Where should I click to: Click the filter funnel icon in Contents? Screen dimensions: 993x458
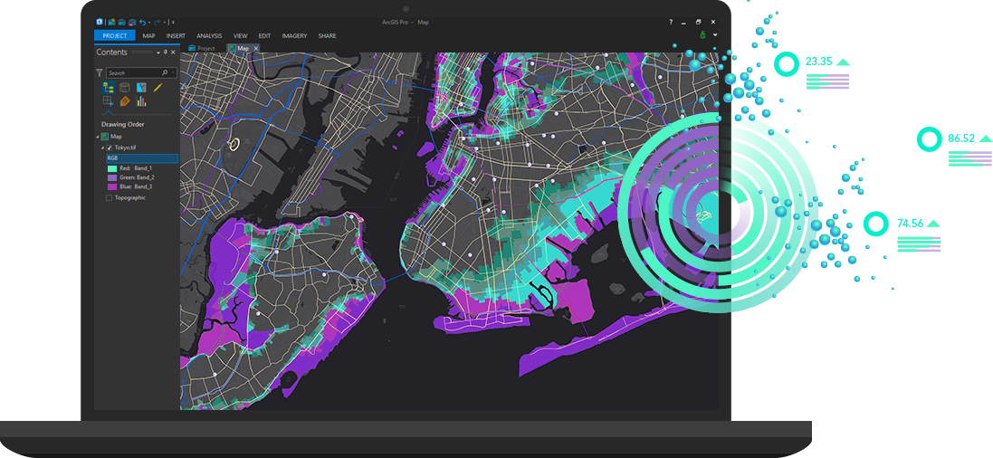click(x=99, y=72)
